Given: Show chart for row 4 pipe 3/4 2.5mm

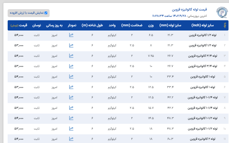Looking at the screenshot, I should click(71, 66).
